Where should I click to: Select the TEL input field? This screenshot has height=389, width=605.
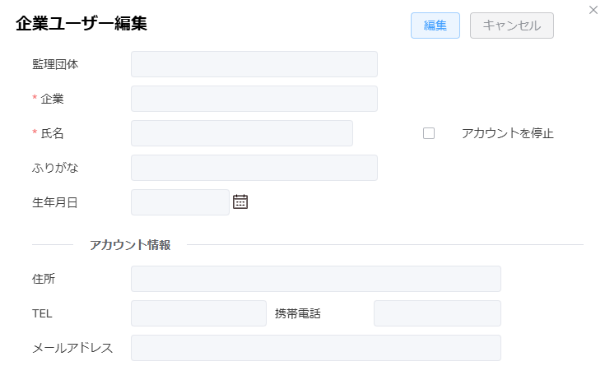click(198, 313)
